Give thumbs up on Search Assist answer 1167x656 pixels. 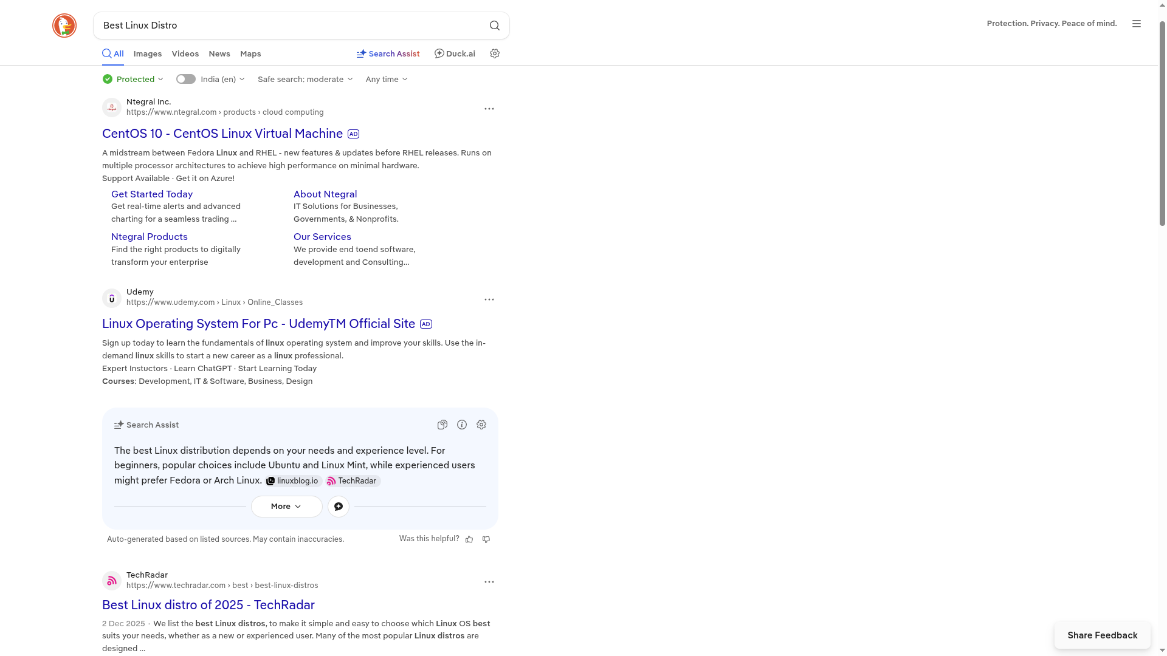coord(469,539)
